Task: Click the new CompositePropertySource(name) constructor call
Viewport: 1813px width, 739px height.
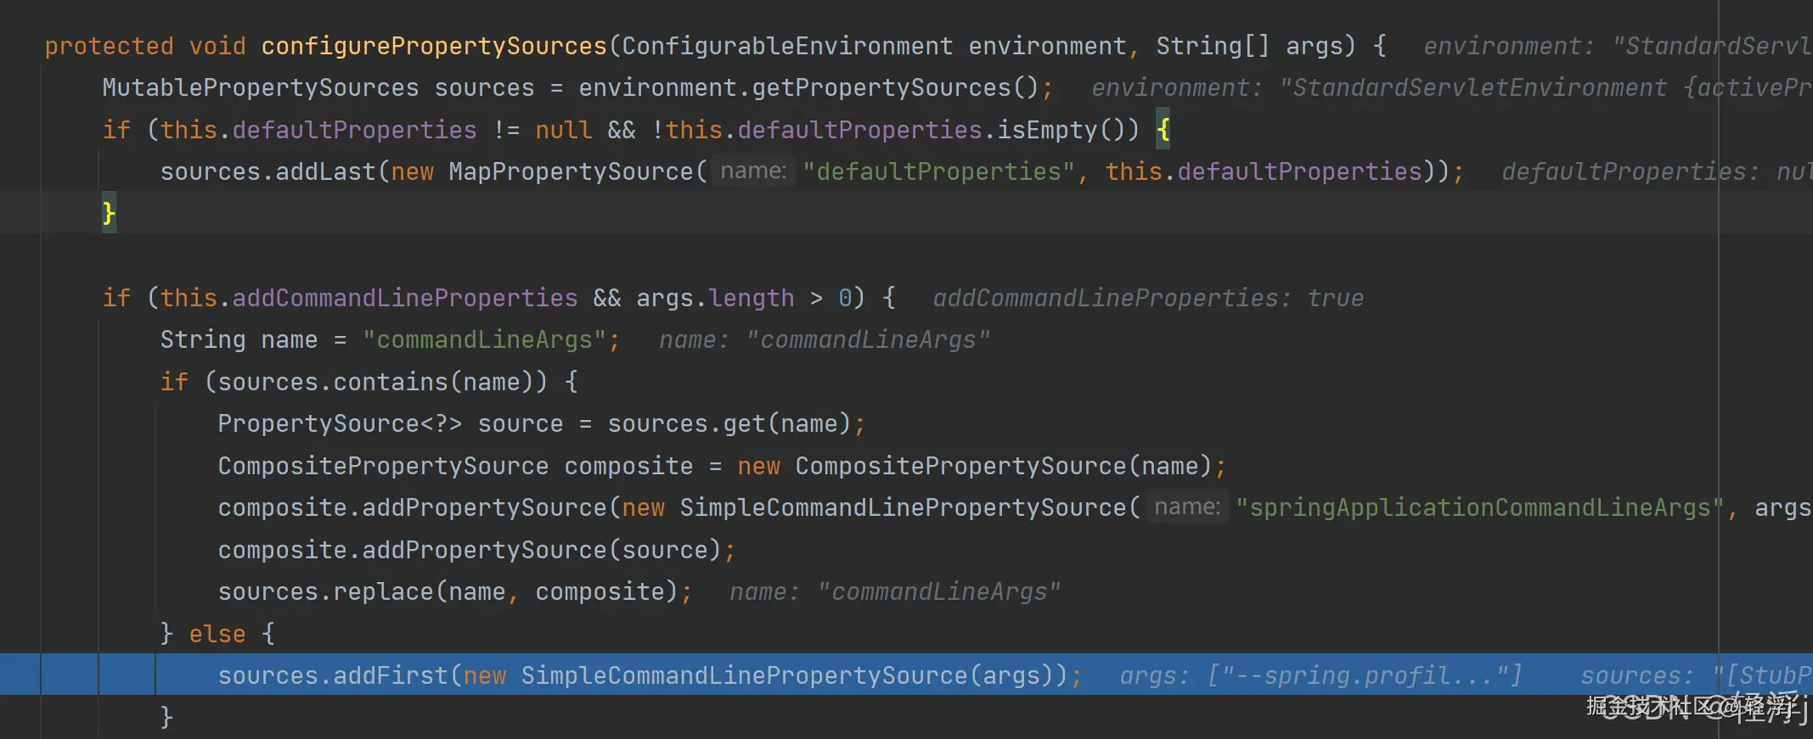Action: 975,466
